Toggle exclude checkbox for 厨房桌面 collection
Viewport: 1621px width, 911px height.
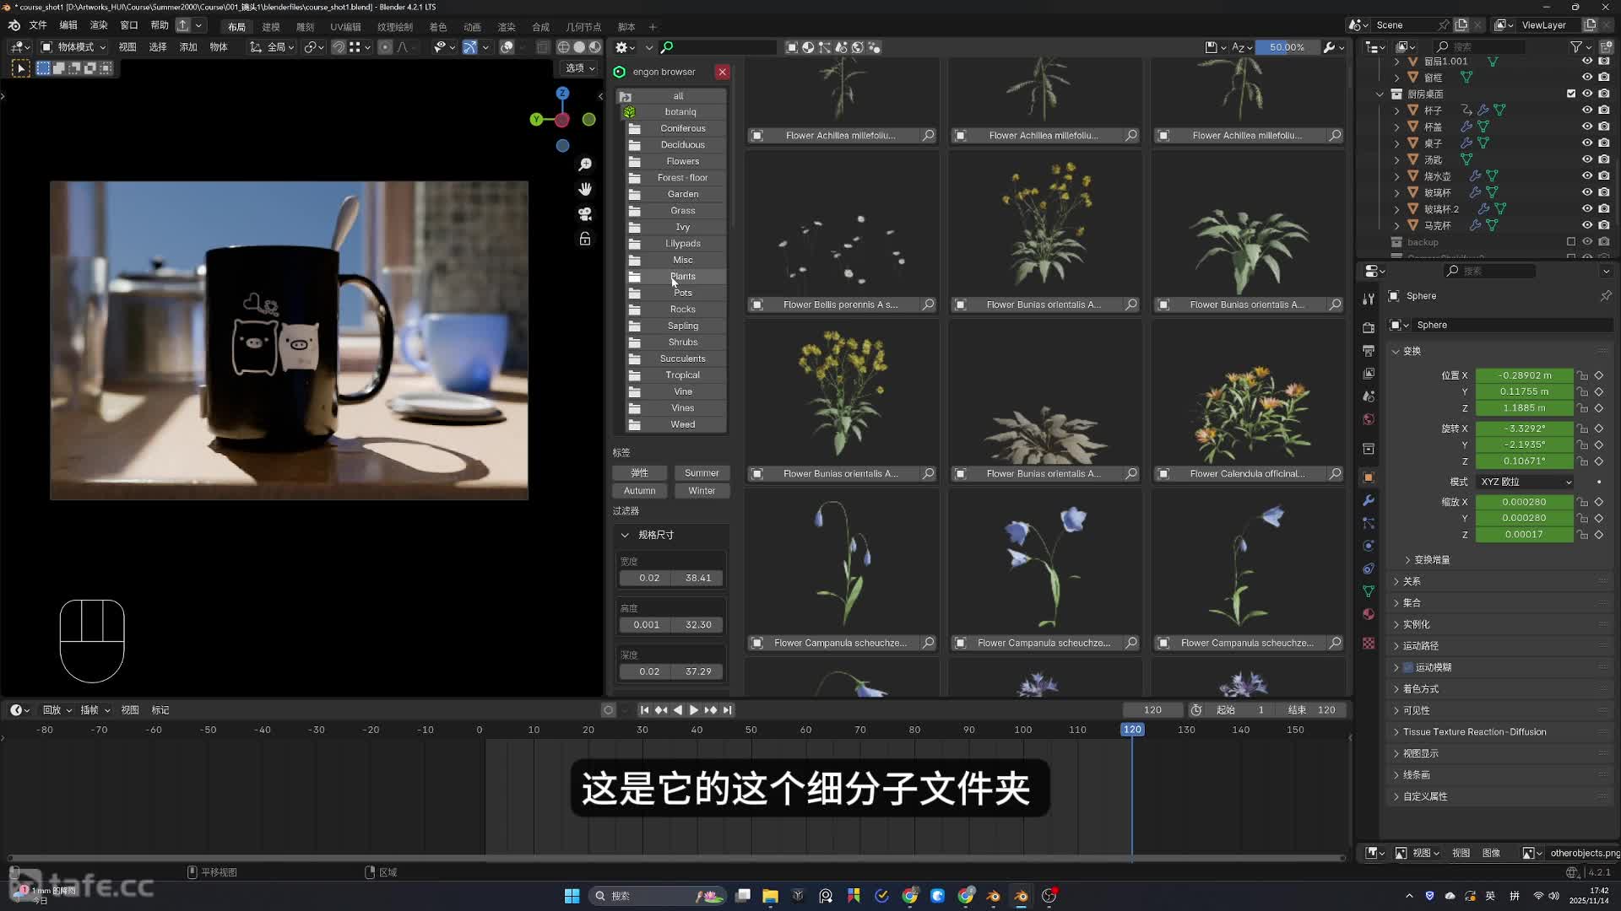[x=1570, y=94]
